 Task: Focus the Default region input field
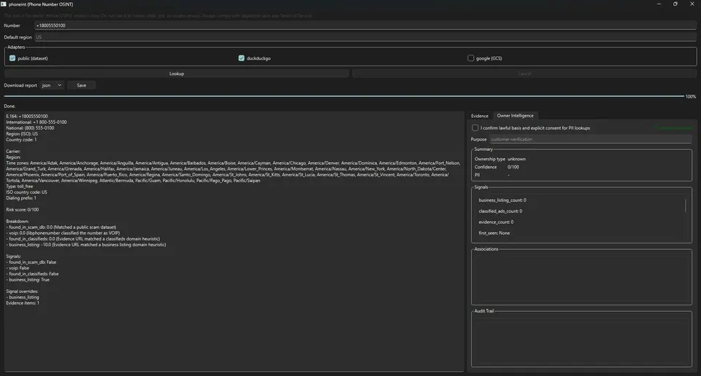pos(365,37)
